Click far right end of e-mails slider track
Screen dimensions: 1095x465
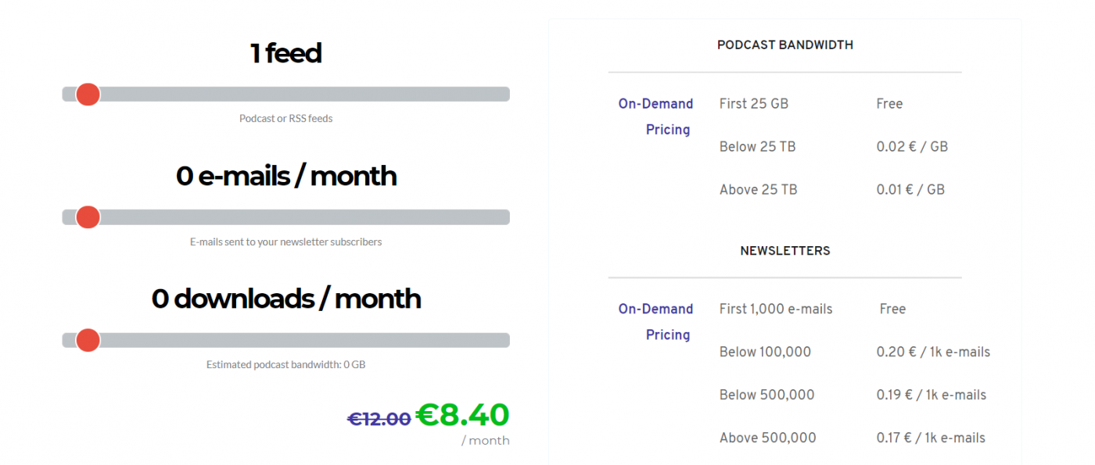coord(504,217)
